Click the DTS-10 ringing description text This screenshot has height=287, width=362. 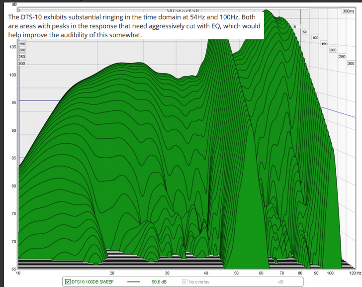(134, 26)
